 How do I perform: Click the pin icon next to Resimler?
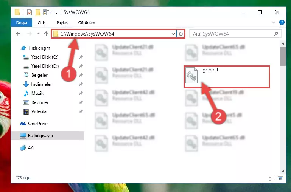81,102
